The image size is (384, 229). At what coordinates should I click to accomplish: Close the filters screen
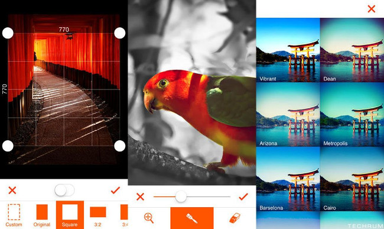point(372,9)
